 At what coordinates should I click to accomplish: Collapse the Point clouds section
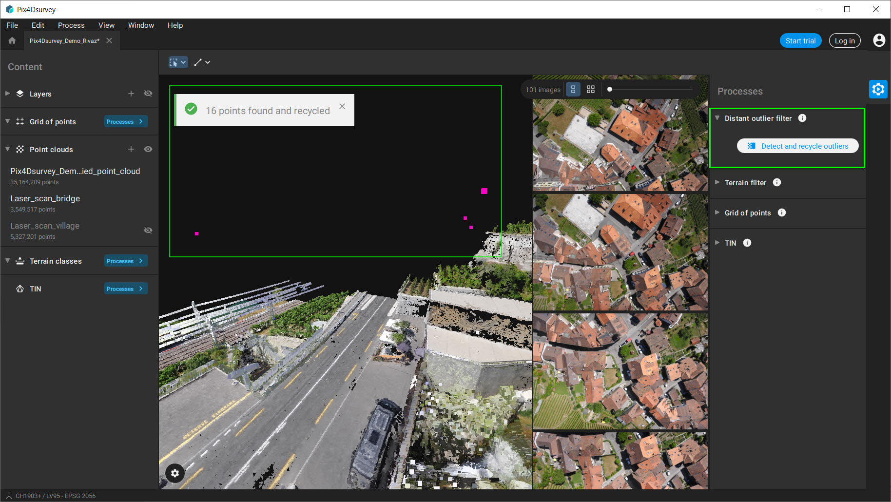[7, 149]
